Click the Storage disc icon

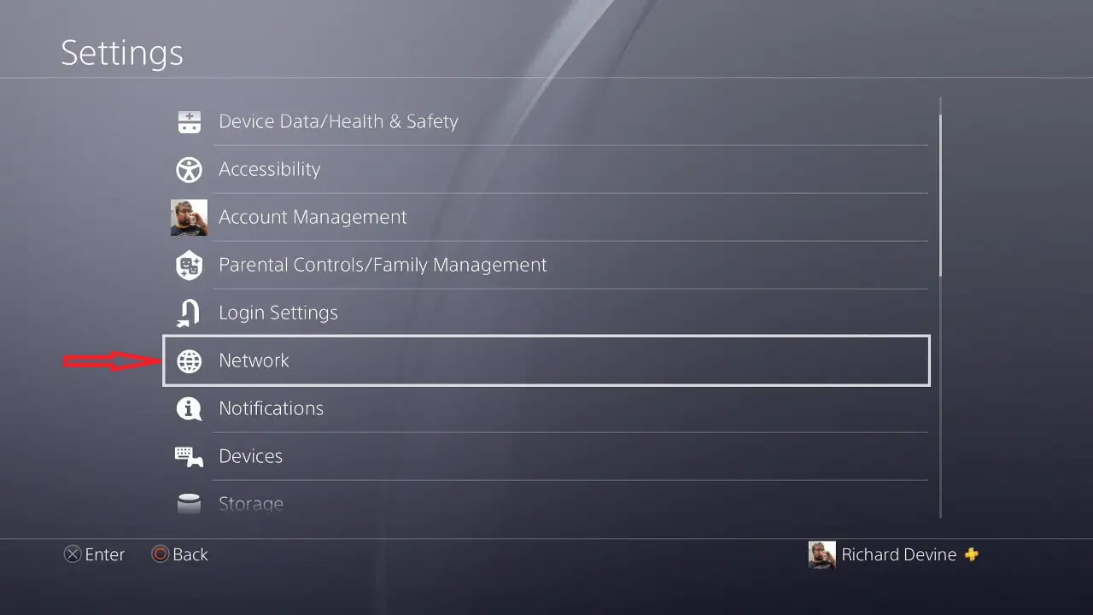click(189, 503)
